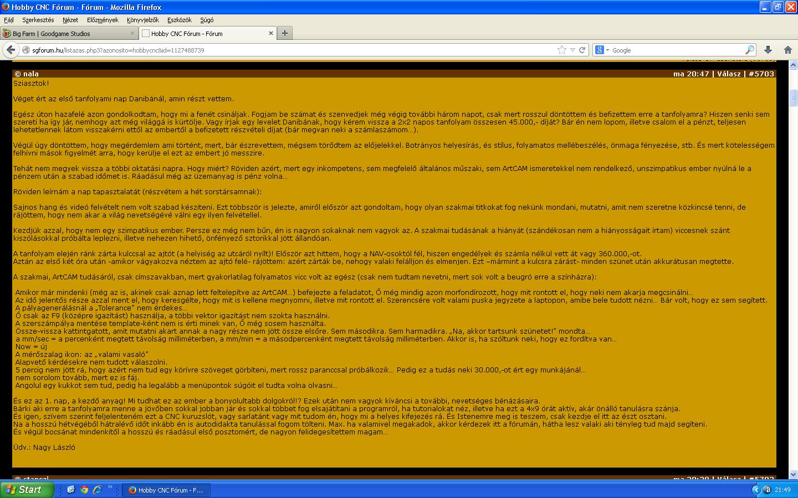Viewport: 798px width, 498px height.
Task: Click the 21:49 taskbar clock
Action: pyautogui.click(x=782, y=490)
